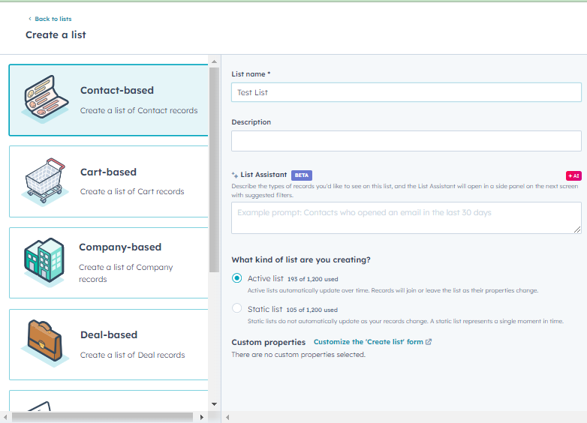
Task: Select the Static list radio button
Action: 237,309
